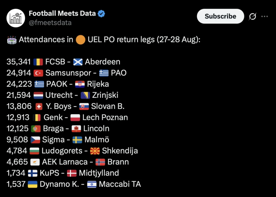Open the @fmeetsdata handle link
Image resolution: width=276 pixels, height=197 pixels.
pyautogui.click(x=50, y=23)
